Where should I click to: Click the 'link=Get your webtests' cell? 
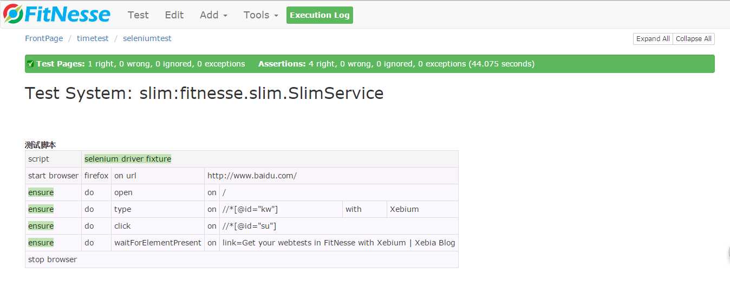point(339,243)
